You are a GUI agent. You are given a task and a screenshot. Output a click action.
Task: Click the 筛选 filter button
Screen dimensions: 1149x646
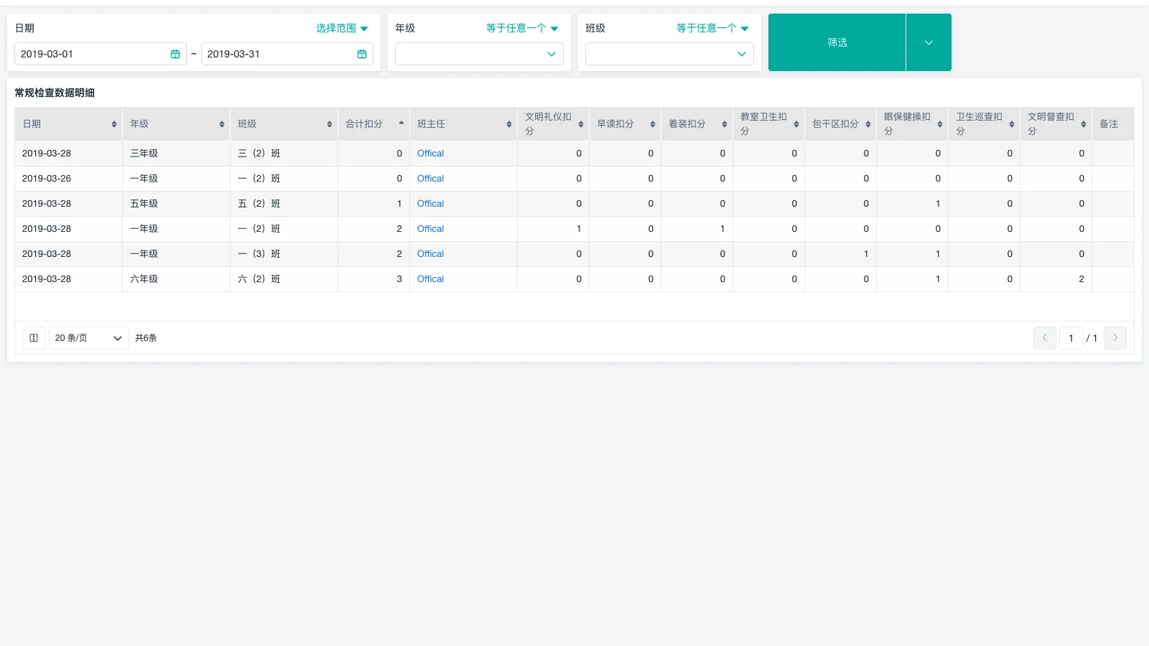(837, 42)
